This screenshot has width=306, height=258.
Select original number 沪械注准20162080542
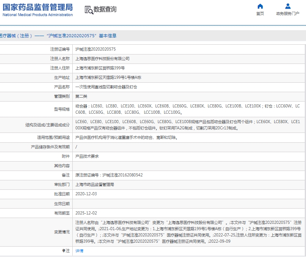click(123, 175)
